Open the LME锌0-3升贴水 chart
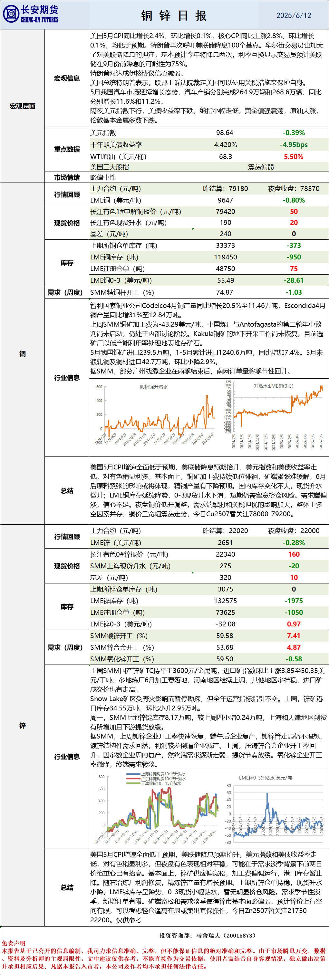 tap(274, 809)
